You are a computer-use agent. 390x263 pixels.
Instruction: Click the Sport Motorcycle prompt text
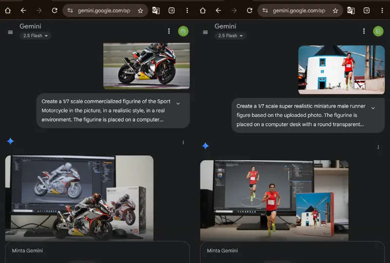tap(106, 111)
